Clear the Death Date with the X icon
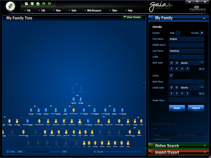The height and width of the screenshot is (158, 211). pos(203,94)
